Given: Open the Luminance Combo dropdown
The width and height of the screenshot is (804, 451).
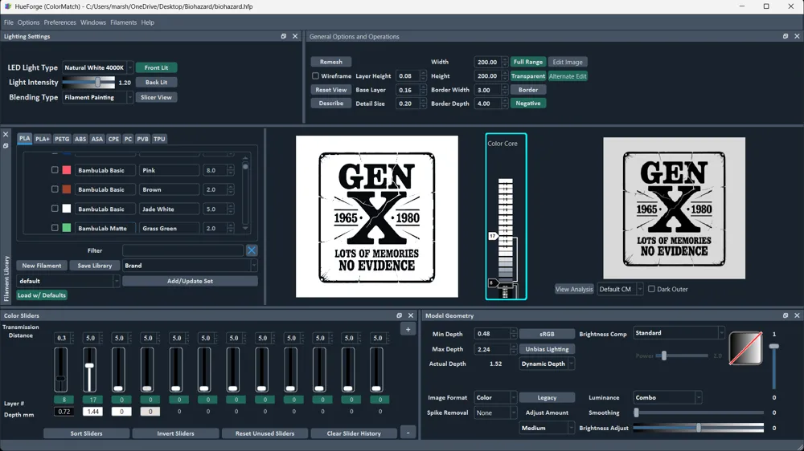Looking at the screenshot, I should pyautogui.click(x=667, y=397).
